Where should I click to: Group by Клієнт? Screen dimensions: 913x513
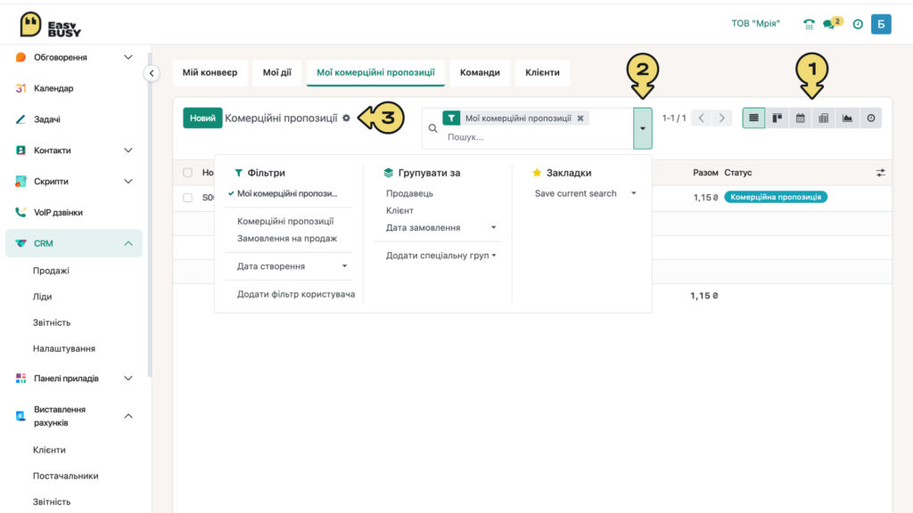(399, 210)
